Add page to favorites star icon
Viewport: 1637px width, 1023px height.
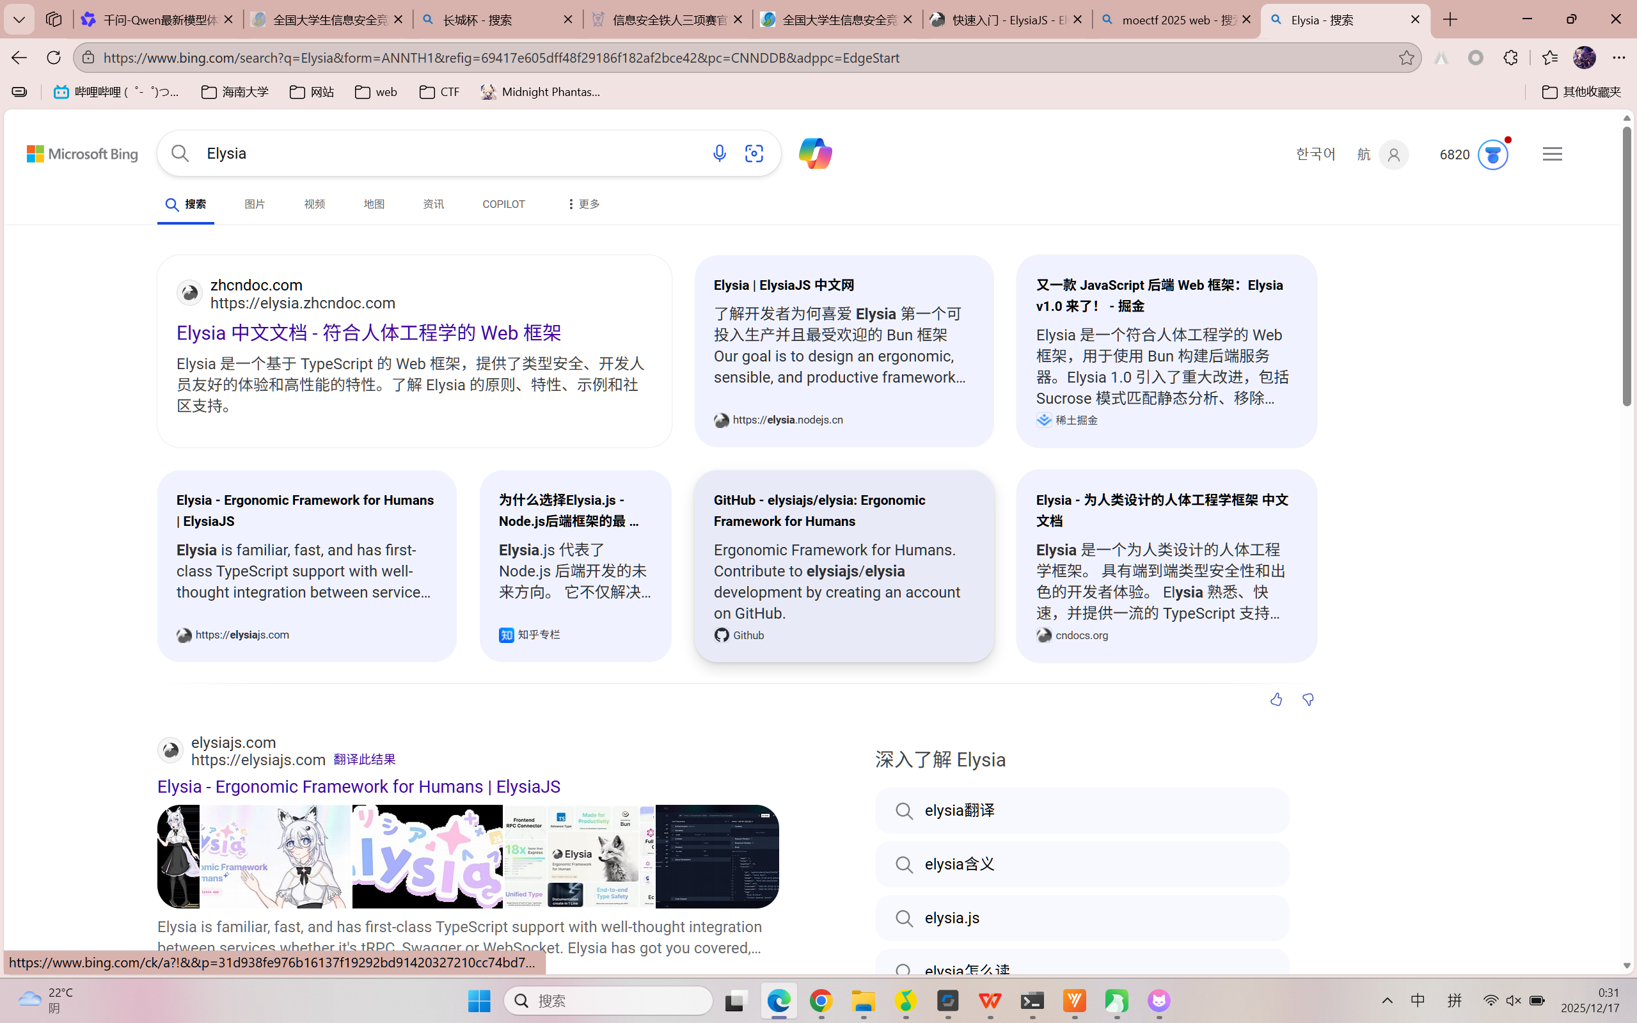pyautogui.click(x=1406, y=58)
